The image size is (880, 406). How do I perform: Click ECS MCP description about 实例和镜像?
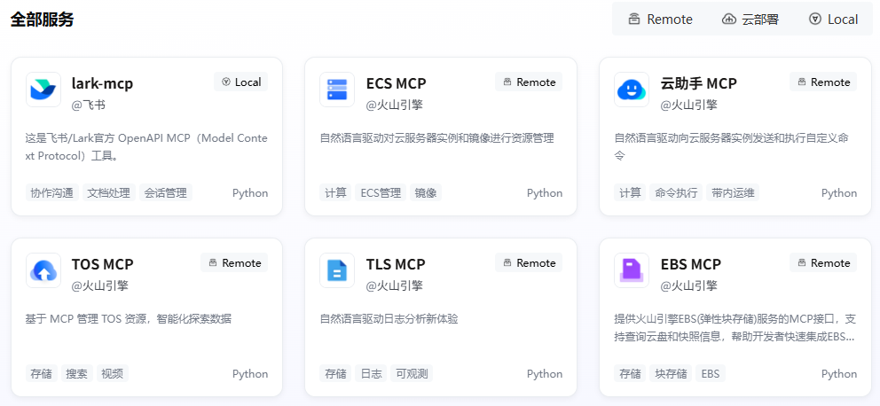point(436,138)
